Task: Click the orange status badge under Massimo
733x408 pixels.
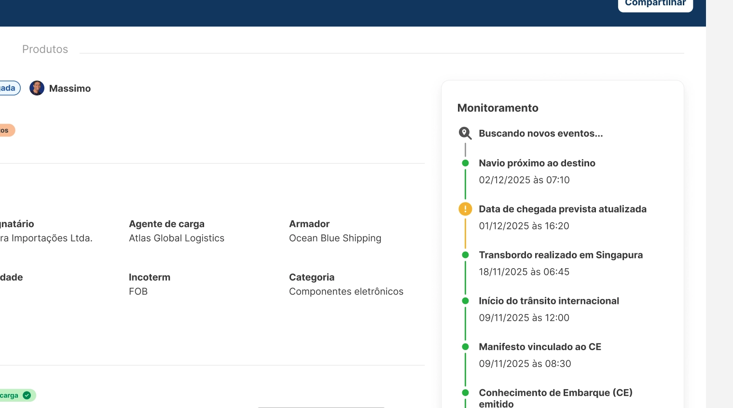Action: (6, 130)
